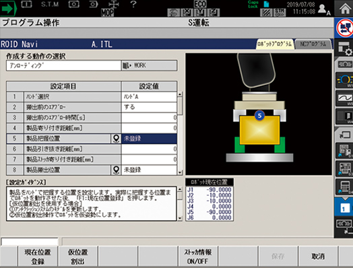Screen dimensions: 353x268
Task: Click the green arrow icon at top-left
Action: (x=8, y=9)
